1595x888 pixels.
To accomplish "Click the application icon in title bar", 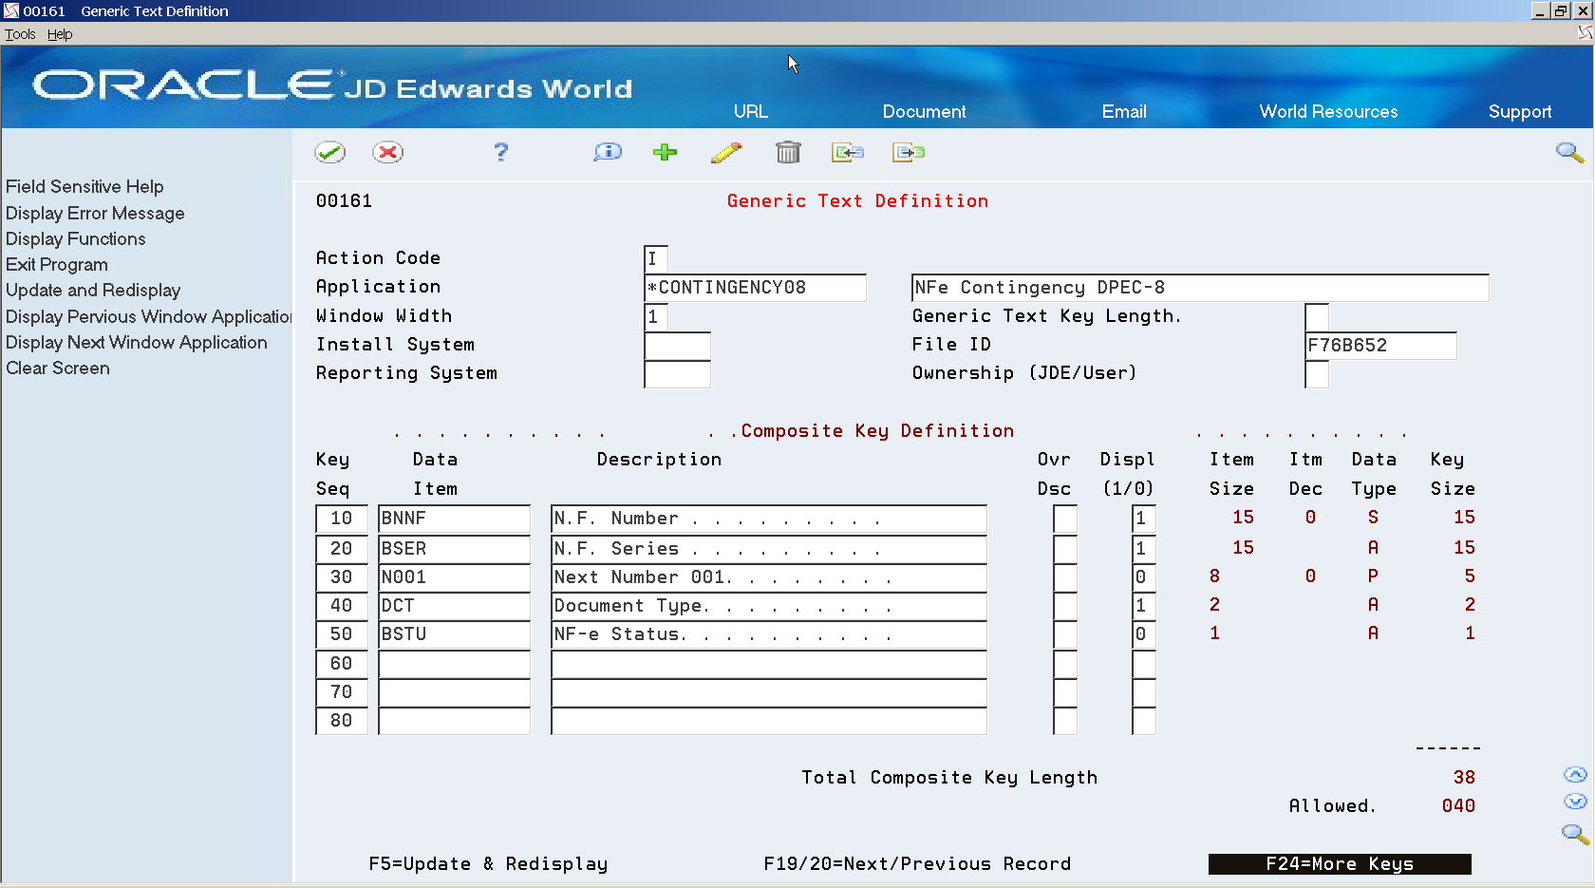I will tap(11, 10).
